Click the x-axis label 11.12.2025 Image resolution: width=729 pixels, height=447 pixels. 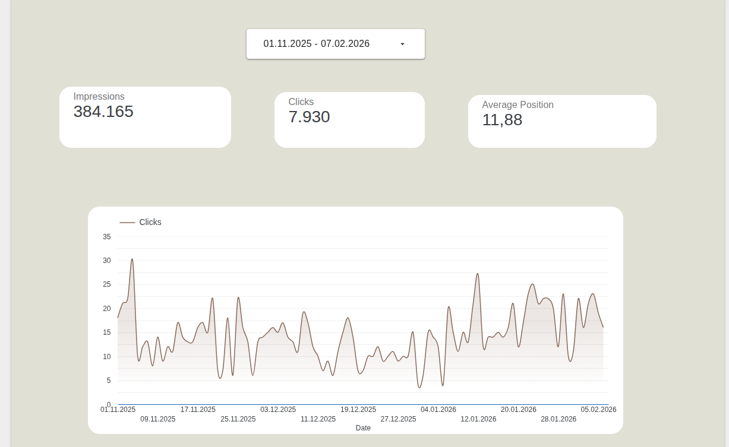coord(318,419)
